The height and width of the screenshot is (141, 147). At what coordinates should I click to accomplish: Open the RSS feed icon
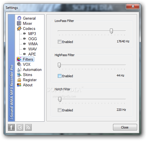28,127
